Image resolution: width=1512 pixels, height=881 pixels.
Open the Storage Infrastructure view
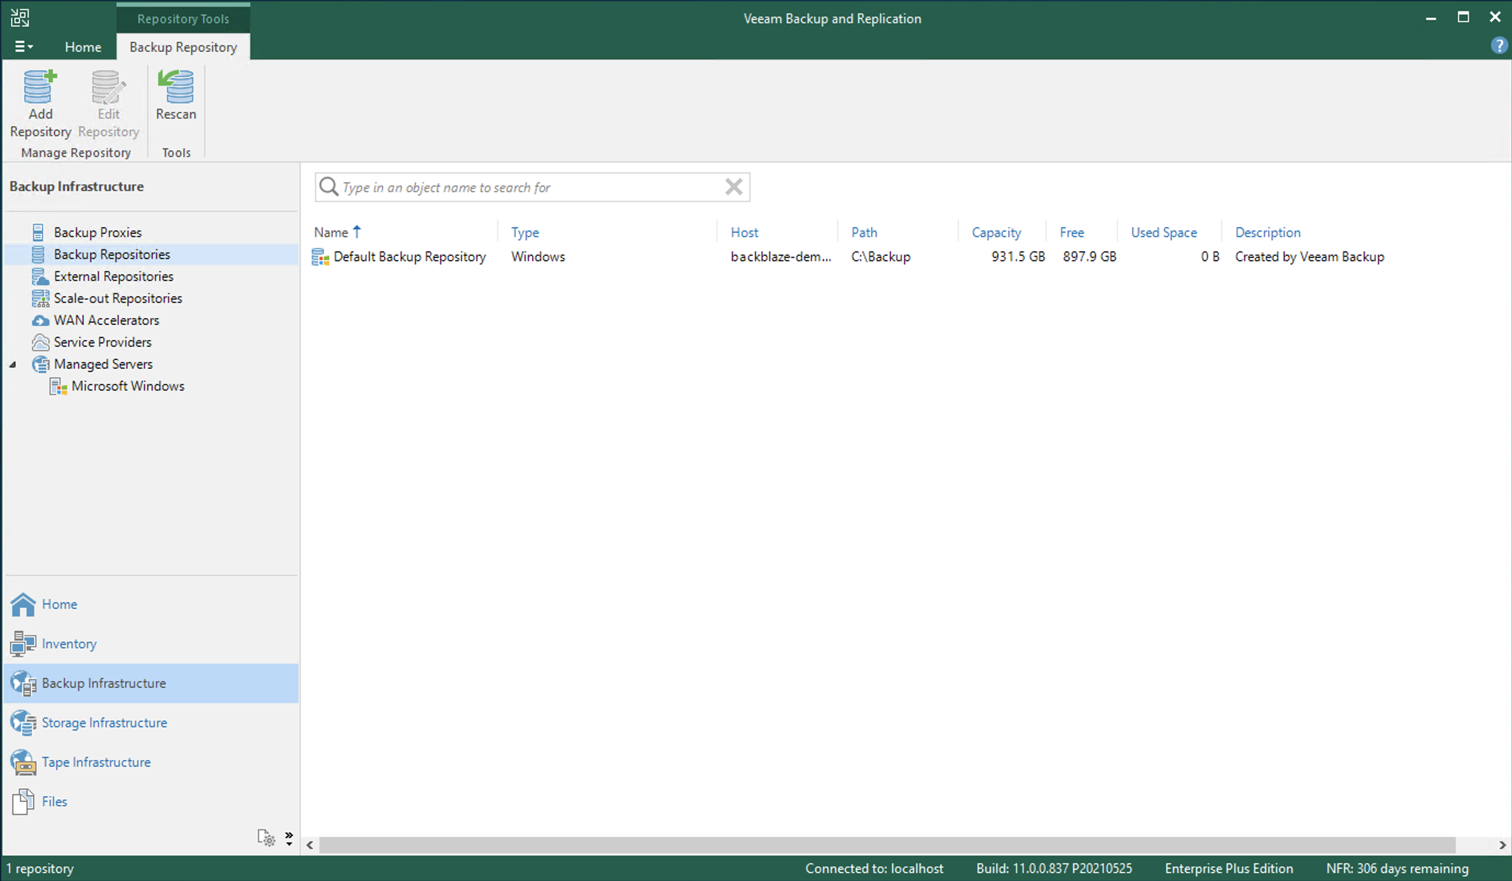151,722
